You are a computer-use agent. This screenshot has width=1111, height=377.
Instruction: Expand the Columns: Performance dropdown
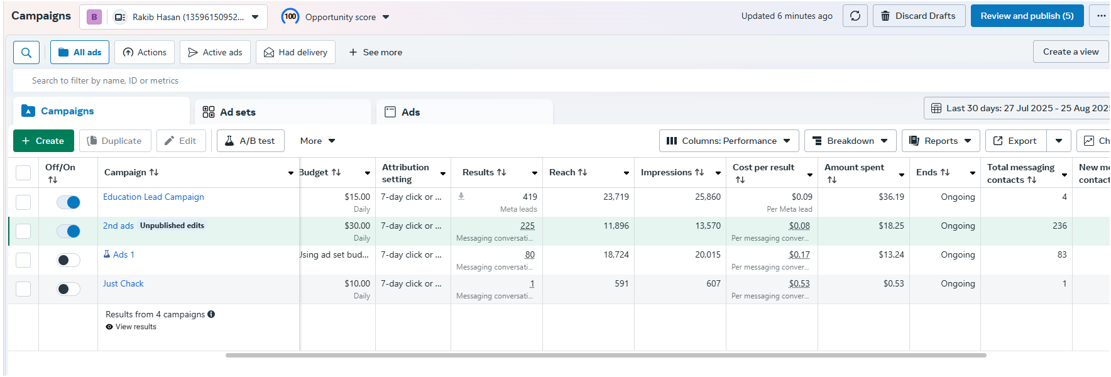[729, 141]
